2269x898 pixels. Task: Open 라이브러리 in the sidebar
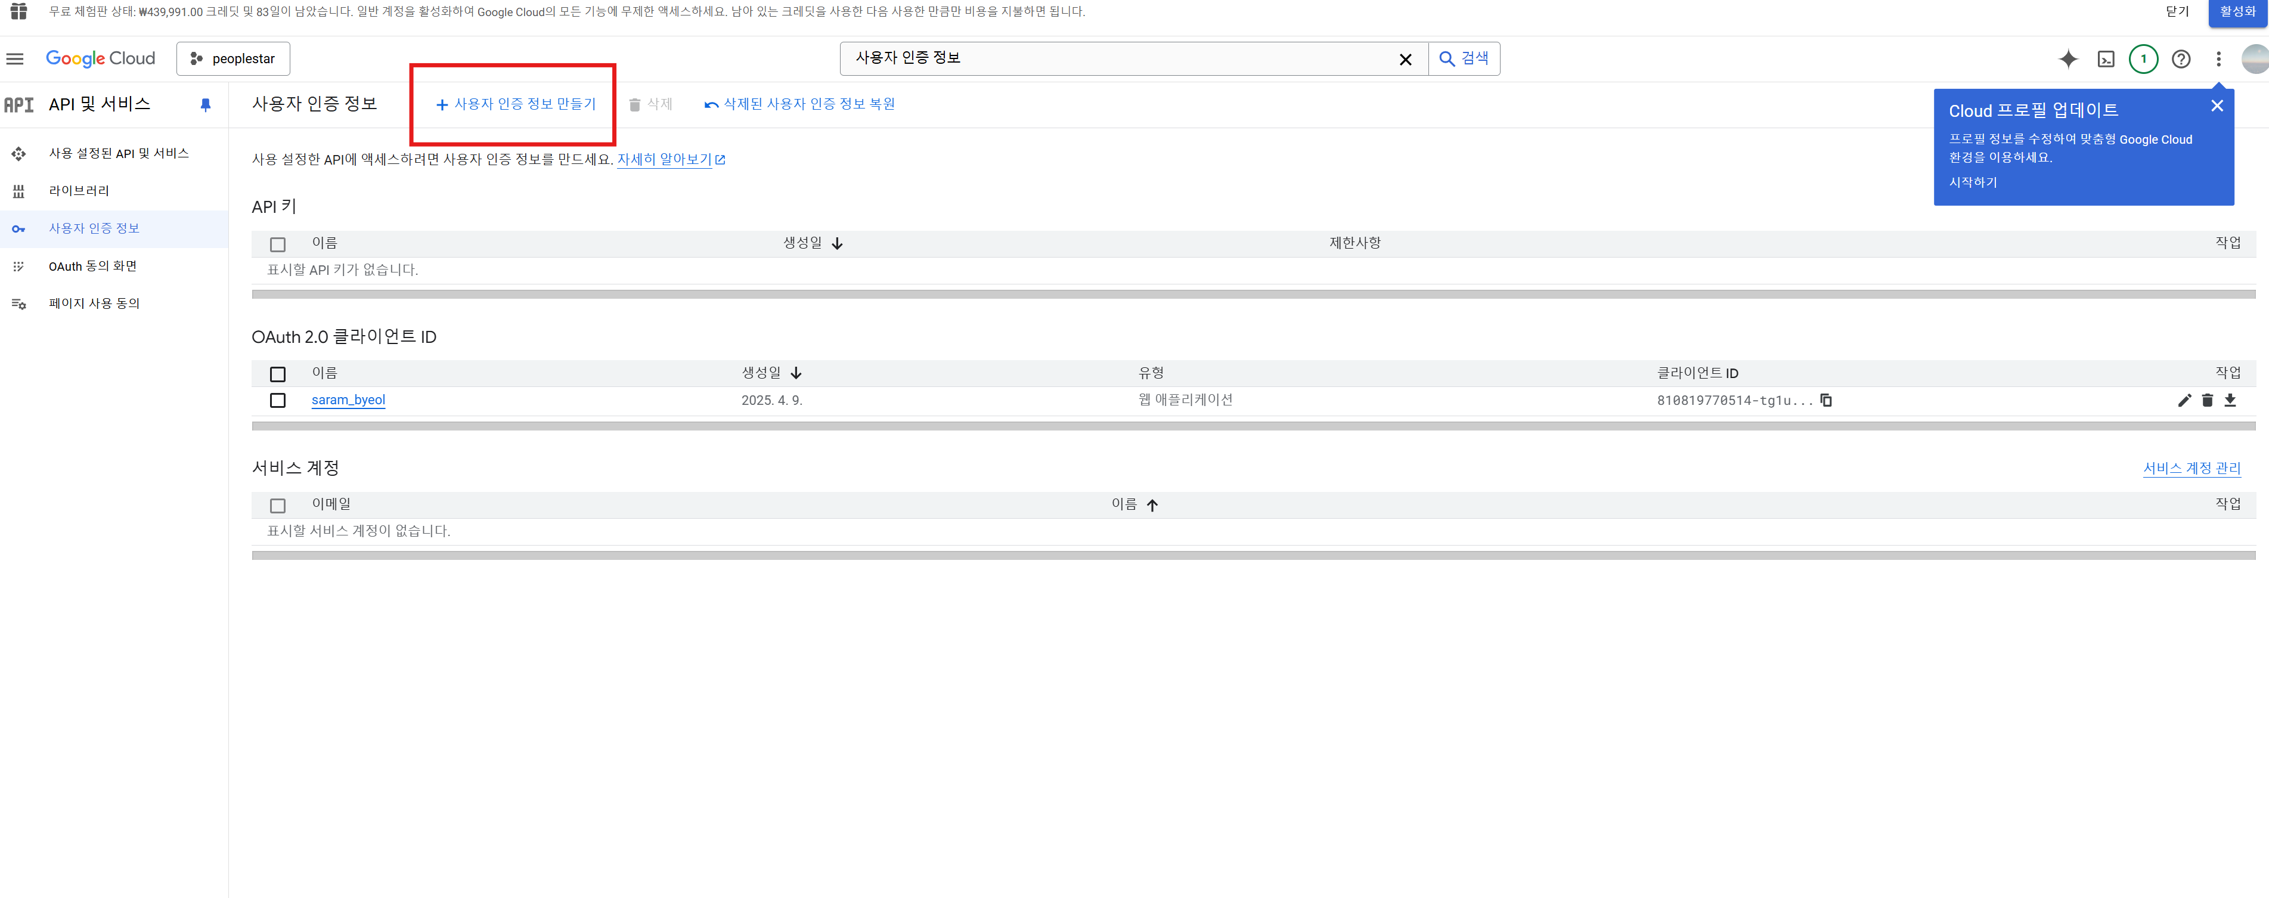click(x=78, y=190)
